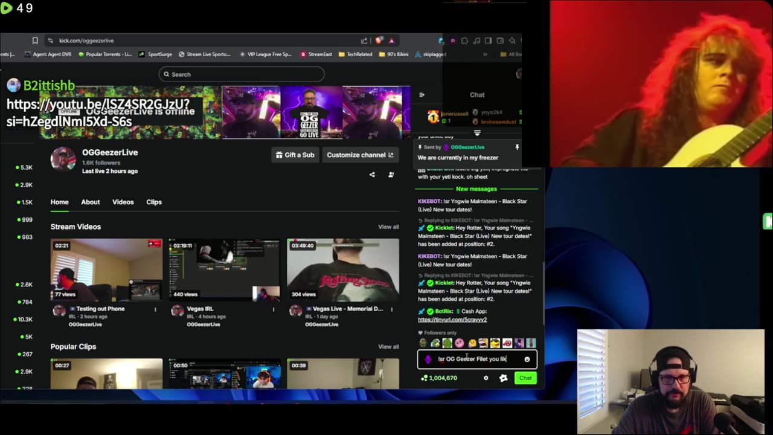
Task: Switch to the About tab
Action: coord(91,202)
